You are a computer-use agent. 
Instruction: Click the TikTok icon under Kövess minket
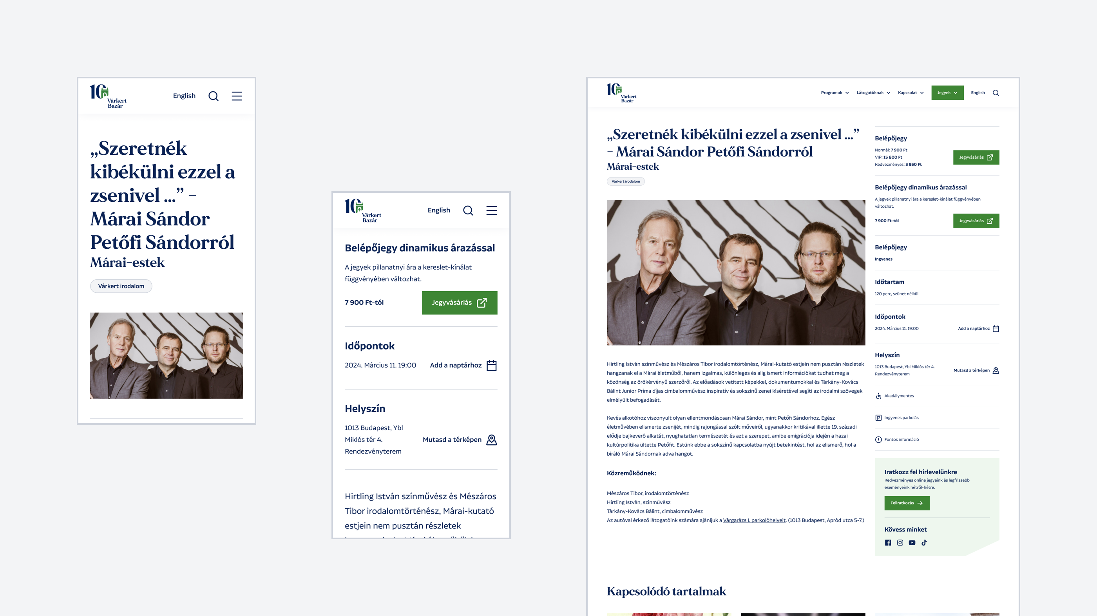pyautogui.click(x=924, y=543)
